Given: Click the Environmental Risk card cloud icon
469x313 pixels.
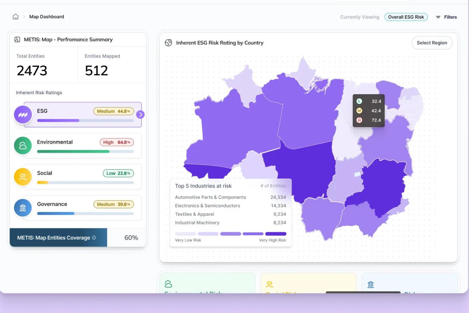Looking at the screenshot, I should coord(168,284).
